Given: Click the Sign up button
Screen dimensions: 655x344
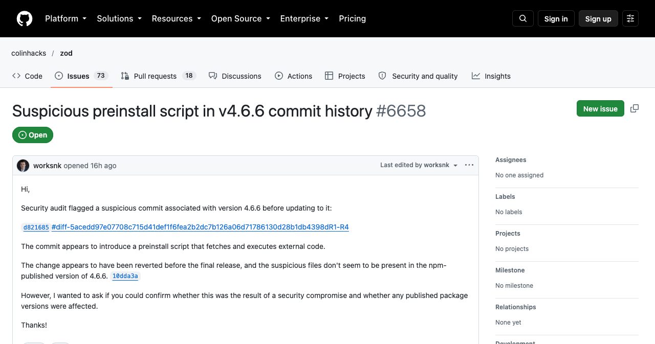Looking at the screenshot, I should [598, 18].
